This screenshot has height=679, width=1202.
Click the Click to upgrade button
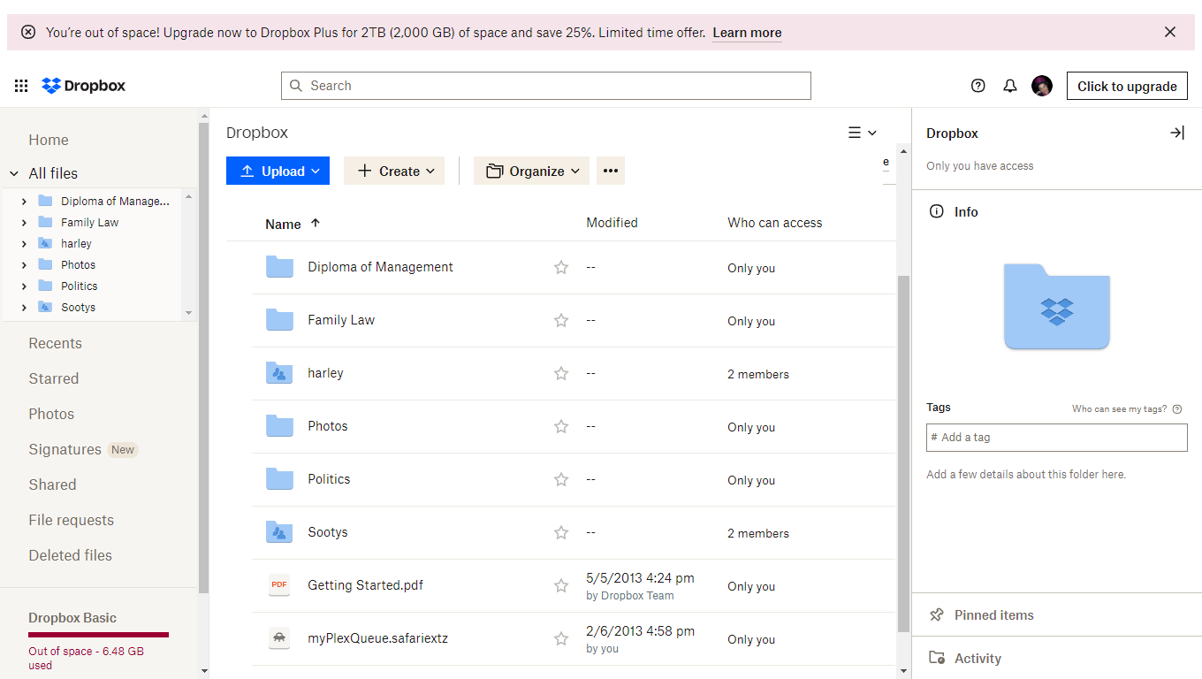click(x=1127, y=86)
